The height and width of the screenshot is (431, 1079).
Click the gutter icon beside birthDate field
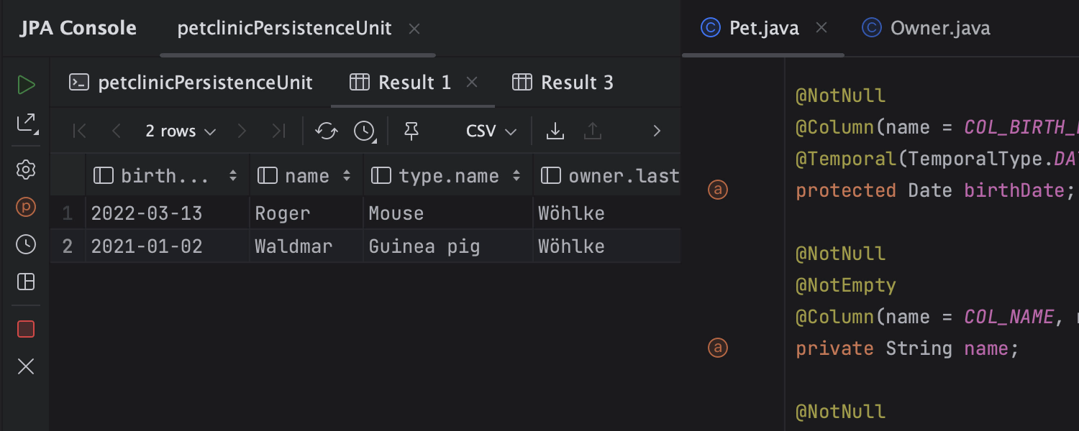pos(718,190)
